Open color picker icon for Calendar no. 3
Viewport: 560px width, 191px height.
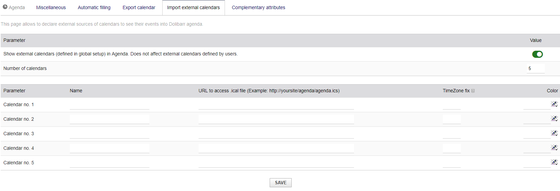[554, 133]
